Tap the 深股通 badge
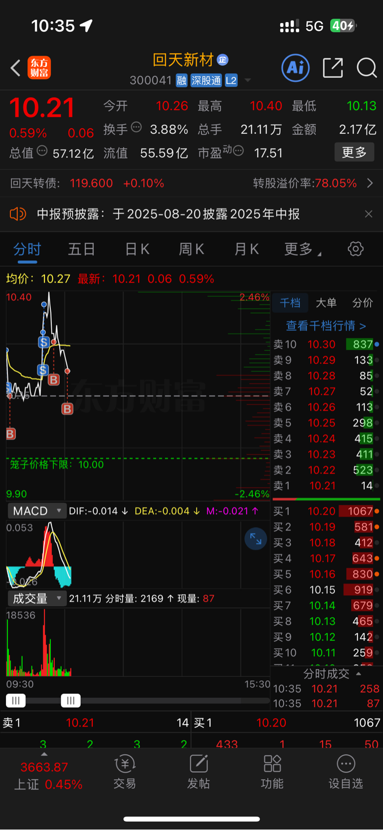 206,80
